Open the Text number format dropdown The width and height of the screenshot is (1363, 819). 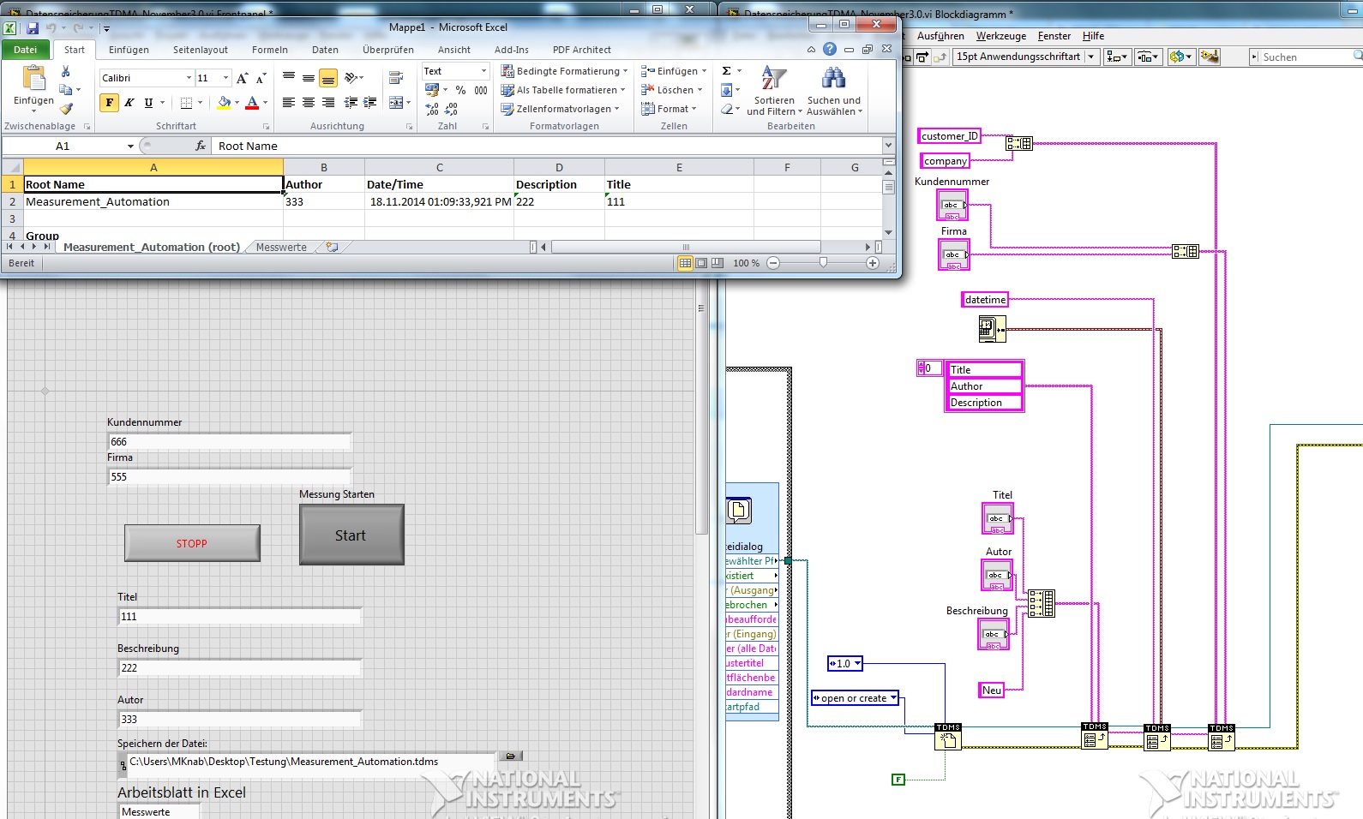tap(483, 71)
